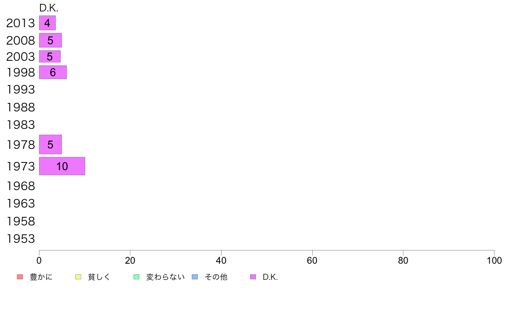Toggle the その他 blue legend swatch
Image resolution: width=506 pixels, height=313 pixels.
point(195,277)
